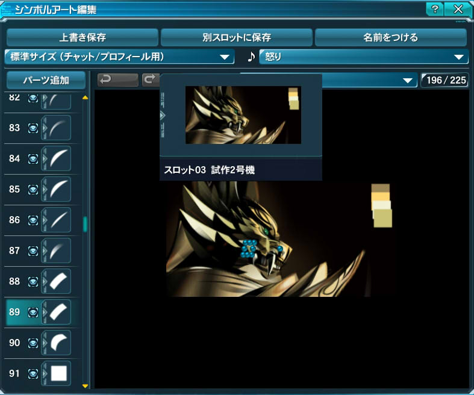Click the 別スロットに保存 button
Image resolution: width=474 pixels, height=395 pixels.
point(236,37)
